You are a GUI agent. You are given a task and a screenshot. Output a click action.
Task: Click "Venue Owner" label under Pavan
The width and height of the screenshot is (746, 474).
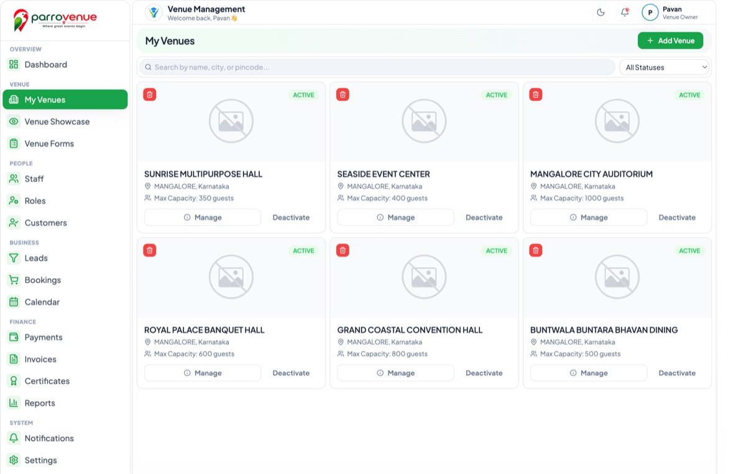(680, 17)
